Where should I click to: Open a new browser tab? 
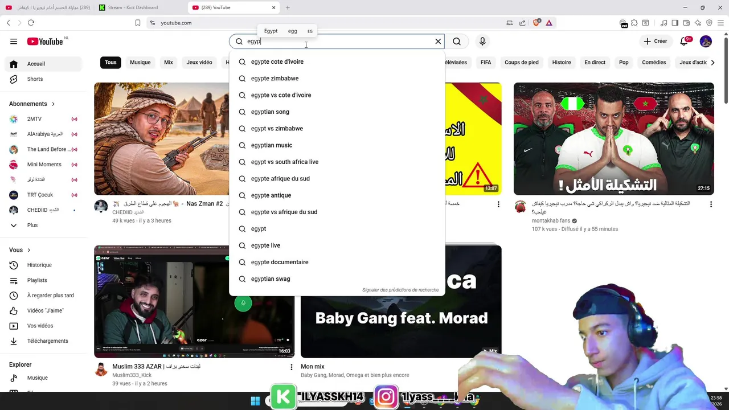point(288,7)
